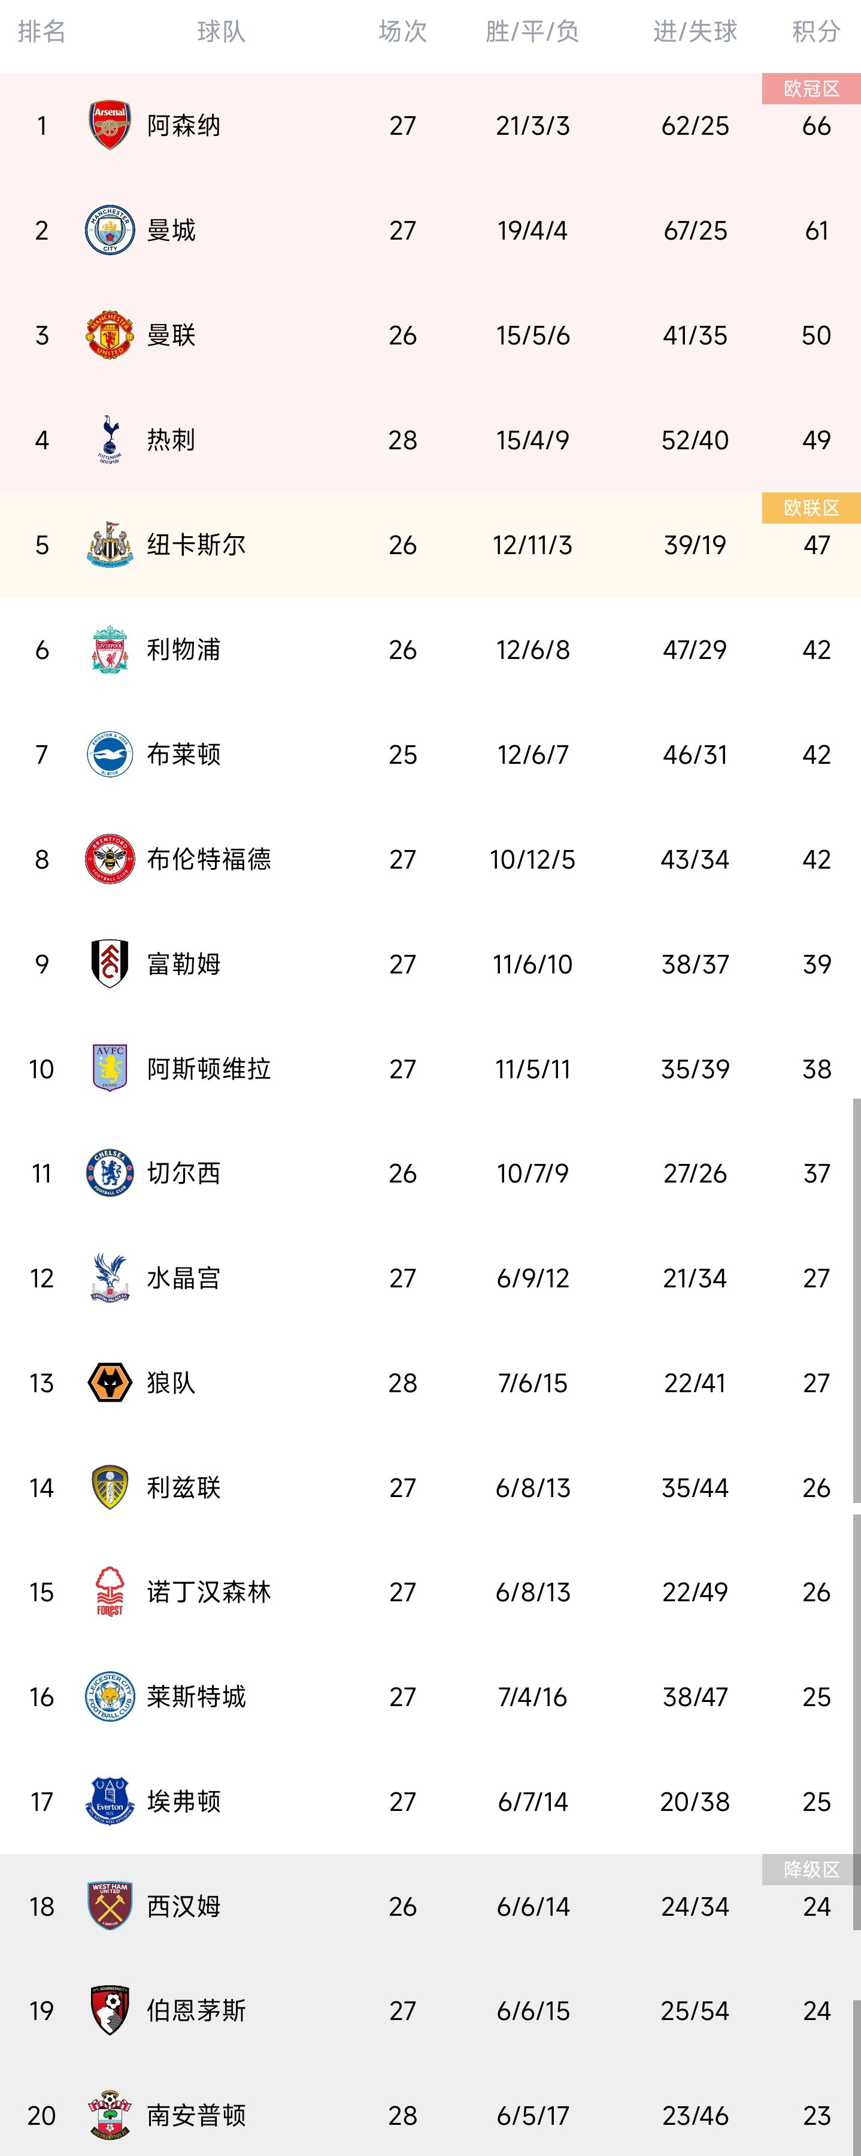Open team name 诺丁汉森林
Viewport: 861px width, 2156px height.
click(x=208, y=1592)
